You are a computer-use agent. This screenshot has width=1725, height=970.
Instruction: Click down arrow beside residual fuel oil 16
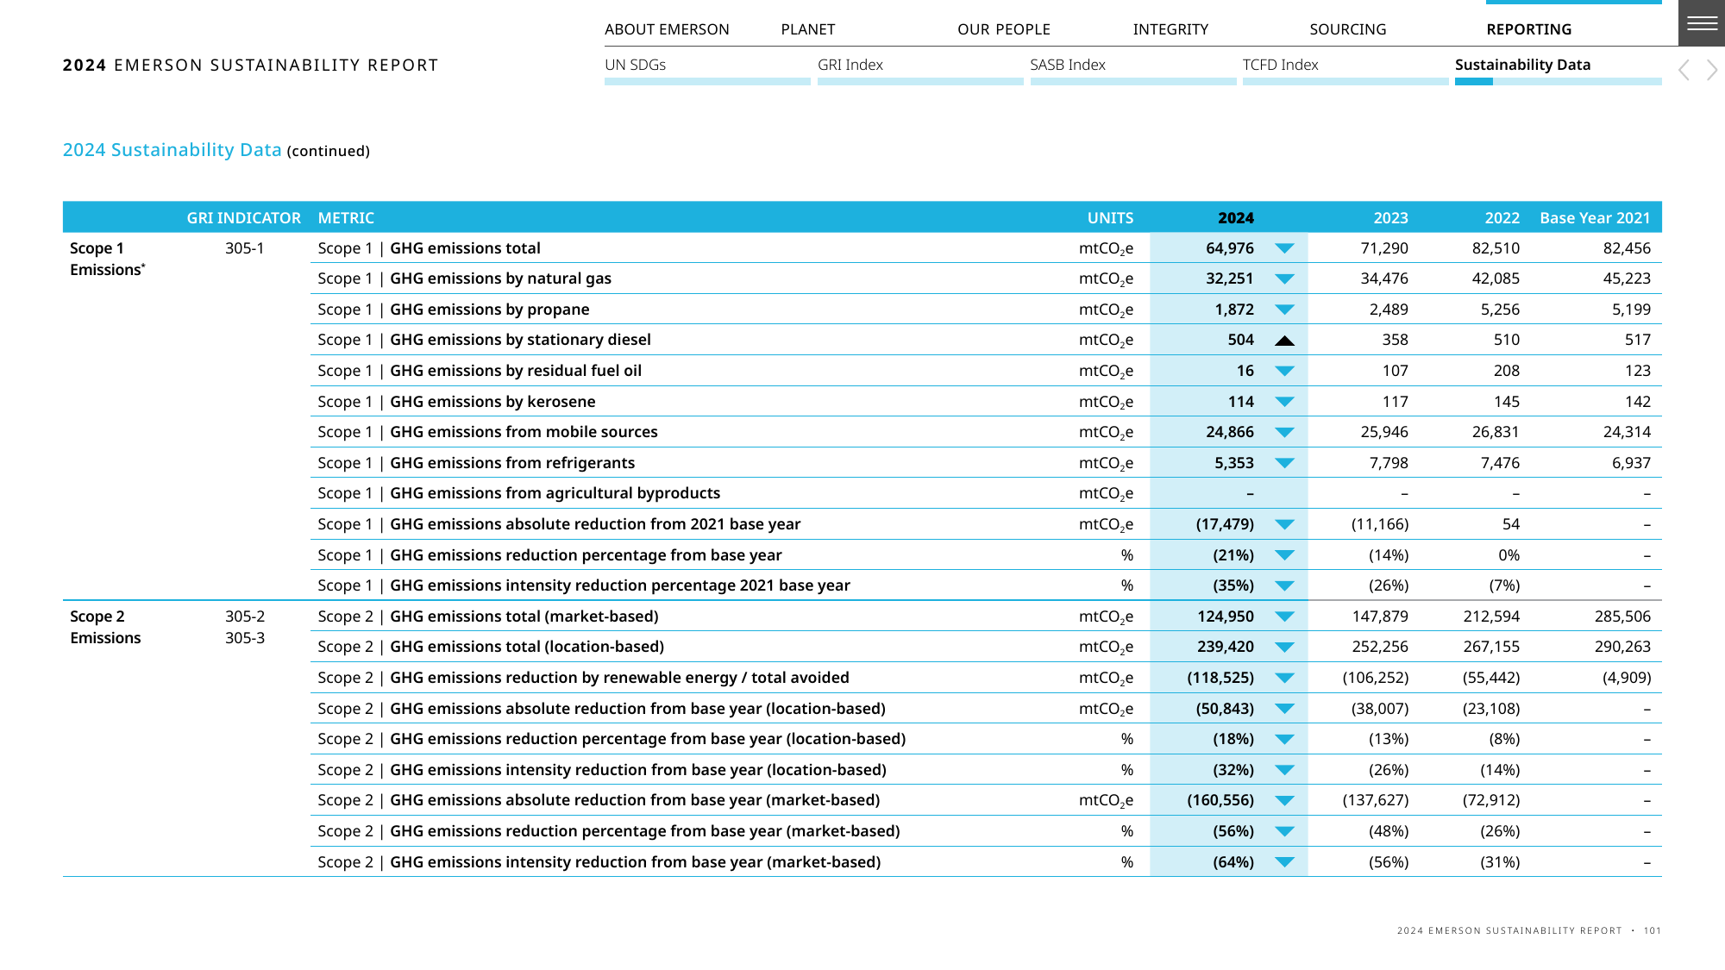click(x=1284, y=371)
